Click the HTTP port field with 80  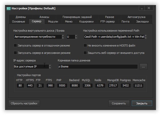coord(20,86)
